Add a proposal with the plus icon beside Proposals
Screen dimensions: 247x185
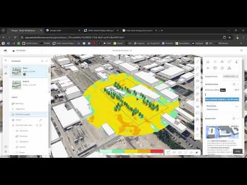(47, 61)
